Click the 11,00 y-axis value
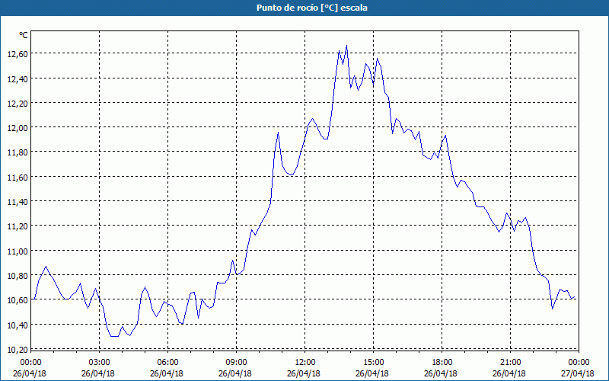Screen dimensions: 609x381 click(x=18, y=251)
